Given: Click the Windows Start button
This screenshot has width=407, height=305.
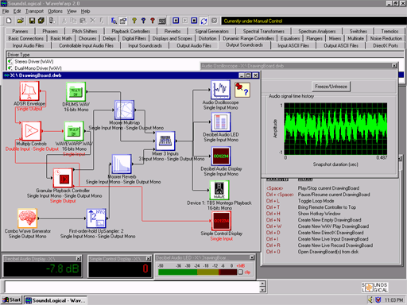Looking at the screenshot, I should (x=11, y=300).
